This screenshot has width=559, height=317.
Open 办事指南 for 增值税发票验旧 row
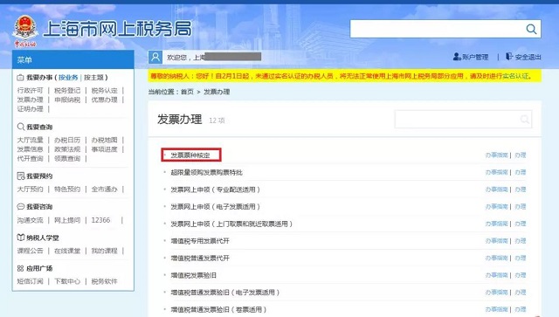pyautogui.click(x=497, y=275)
